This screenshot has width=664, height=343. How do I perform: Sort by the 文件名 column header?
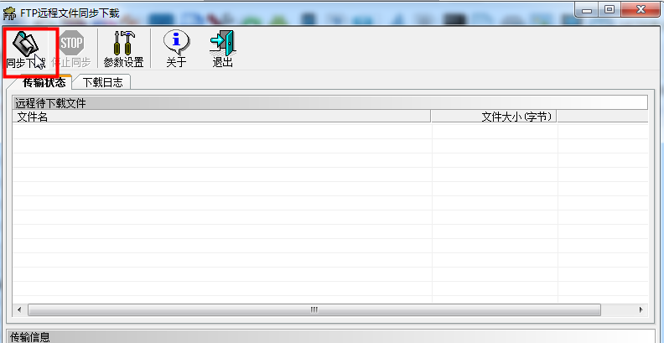pos(221,117)
